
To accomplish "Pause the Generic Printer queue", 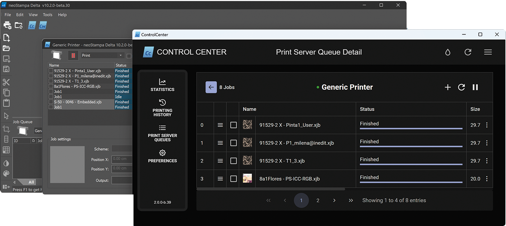I will [475, 87].
